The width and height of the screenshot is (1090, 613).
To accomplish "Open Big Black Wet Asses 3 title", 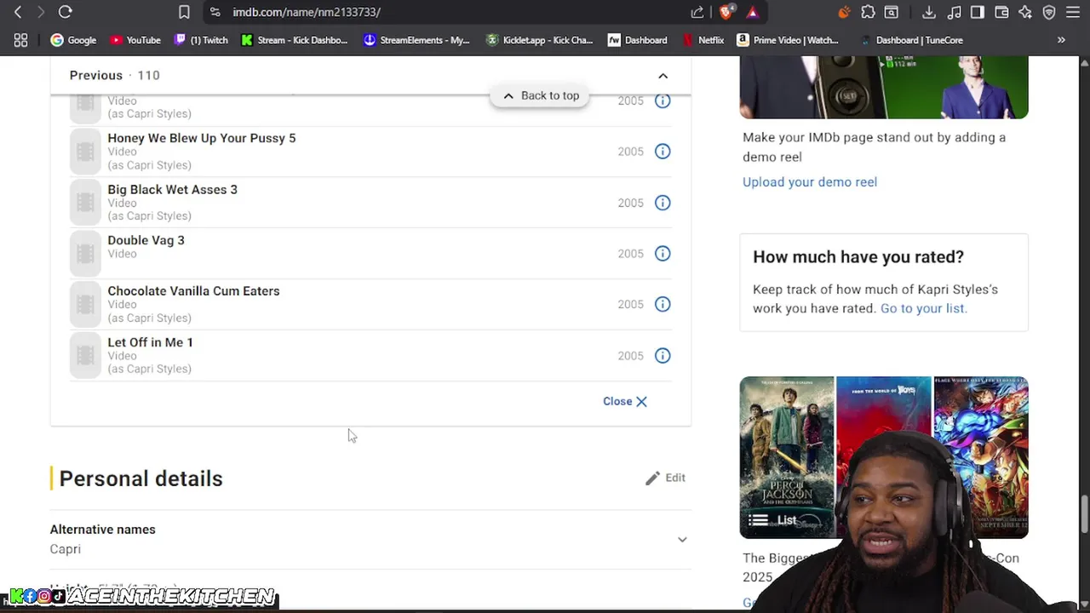I will point(172,190).
